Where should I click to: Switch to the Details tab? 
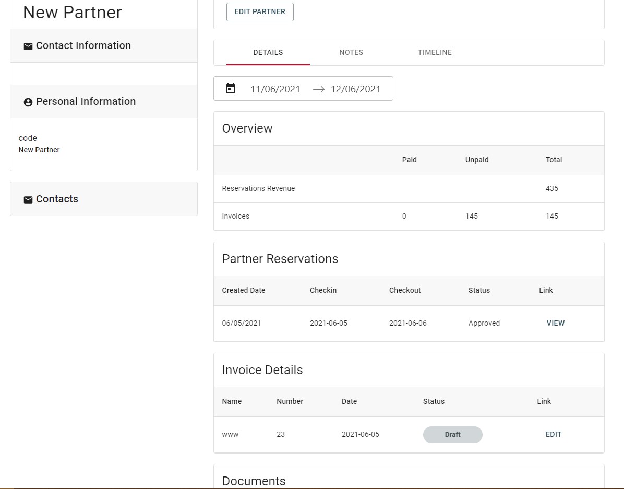pos(268,52)
